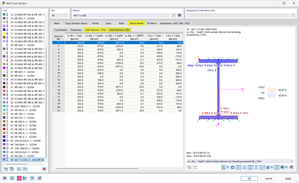
Task: Select list item 49 IPE 200
Action: 24,156
